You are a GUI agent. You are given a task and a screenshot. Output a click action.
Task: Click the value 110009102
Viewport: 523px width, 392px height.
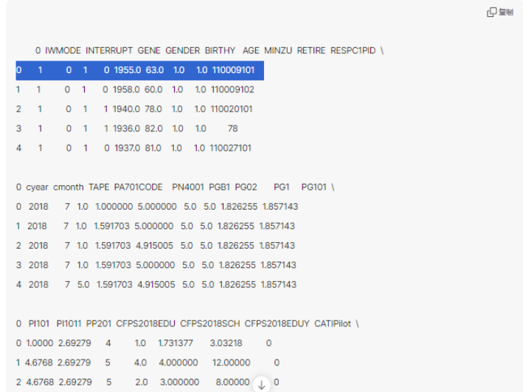232,89
